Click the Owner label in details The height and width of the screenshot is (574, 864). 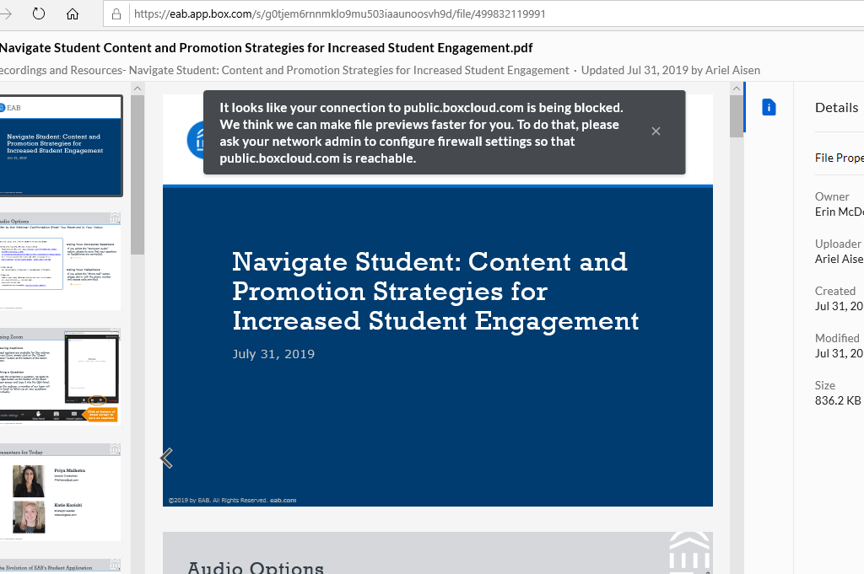(x=832, y=196)
